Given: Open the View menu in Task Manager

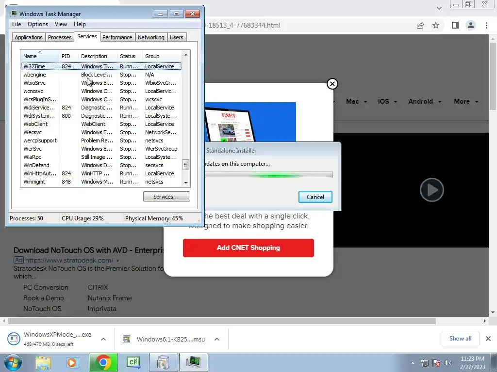Looking at the screenshot, I should (x=61, y=24).
